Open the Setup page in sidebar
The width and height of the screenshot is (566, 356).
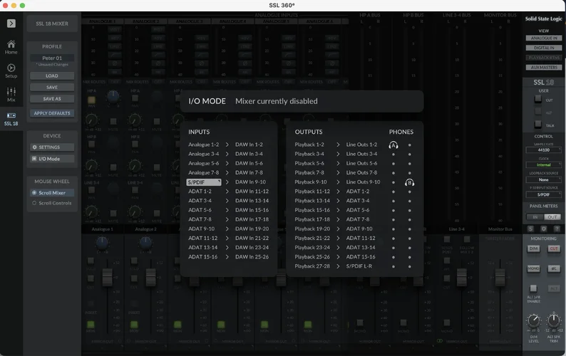[x=11, y=71]
